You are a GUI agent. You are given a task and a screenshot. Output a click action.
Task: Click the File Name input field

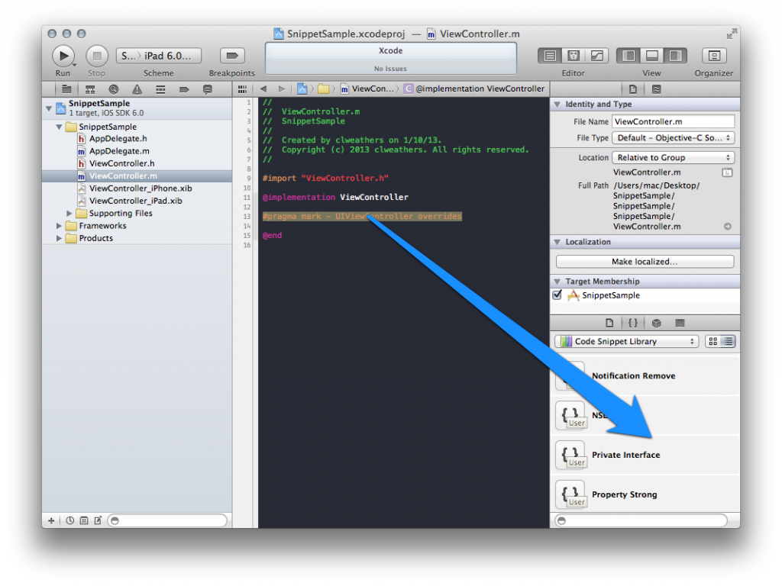[674, 121]
